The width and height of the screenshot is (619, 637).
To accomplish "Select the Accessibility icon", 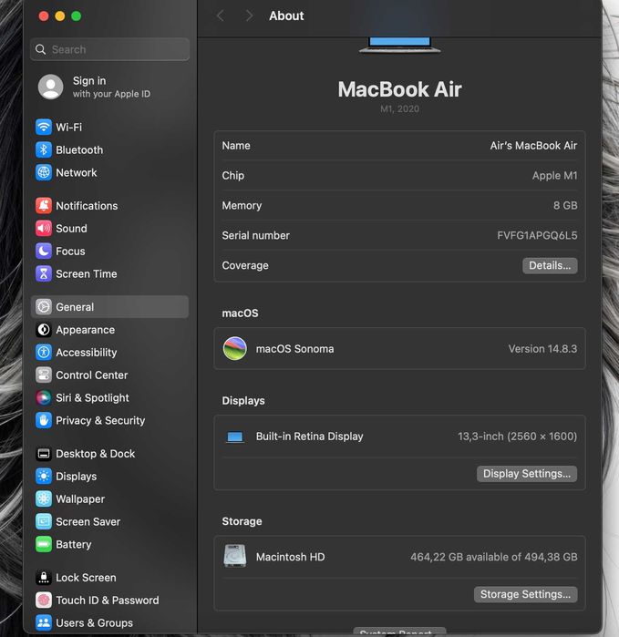I will click(44, 353).
